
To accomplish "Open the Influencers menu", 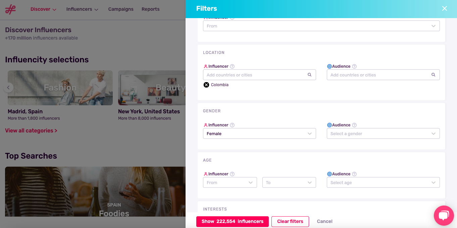I will (x=82, y=9).
